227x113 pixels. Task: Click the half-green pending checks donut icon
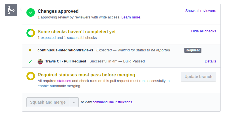[31, 33]
